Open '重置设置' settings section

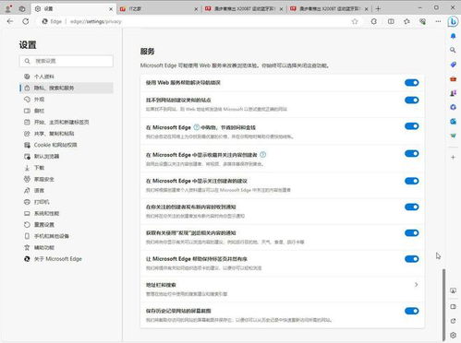(x=67, y=224)
